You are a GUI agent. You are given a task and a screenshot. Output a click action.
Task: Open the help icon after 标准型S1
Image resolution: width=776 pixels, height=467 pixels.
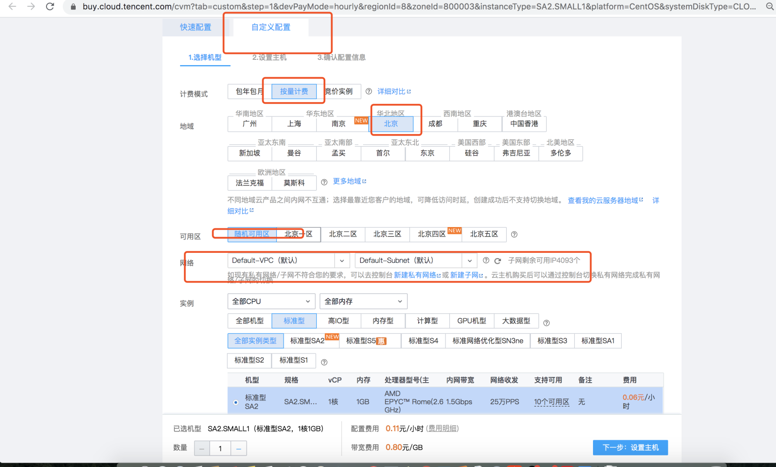324,362
